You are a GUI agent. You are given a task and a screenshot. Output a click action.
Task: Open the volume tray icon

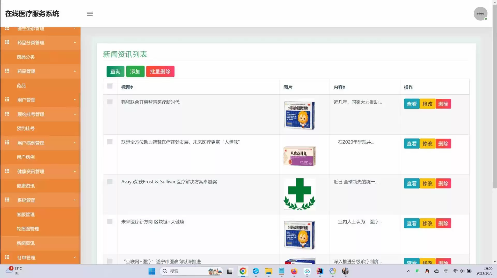[x=462, y=271]
